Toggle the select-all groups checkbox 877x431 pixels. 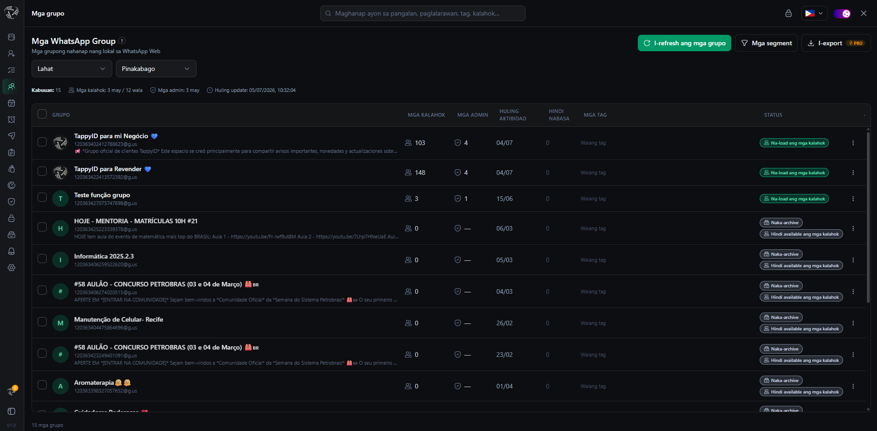(x=42, y=114)
